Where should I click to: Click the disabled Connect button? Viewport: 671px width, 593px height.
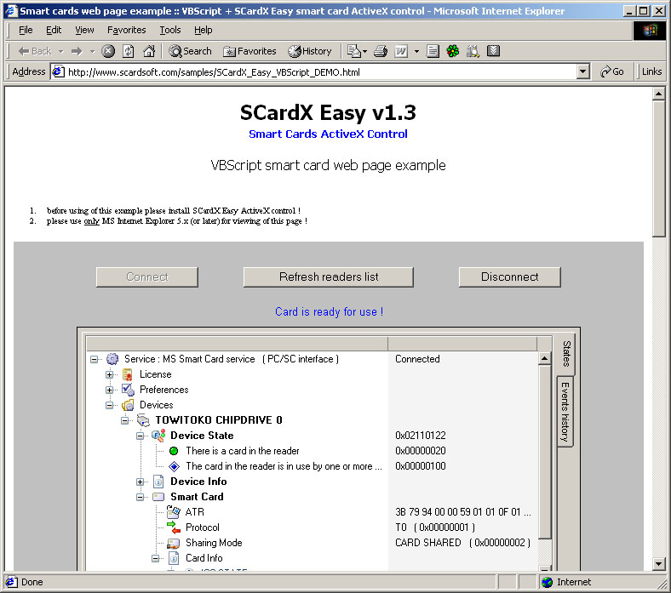click(x=146, y=277)
